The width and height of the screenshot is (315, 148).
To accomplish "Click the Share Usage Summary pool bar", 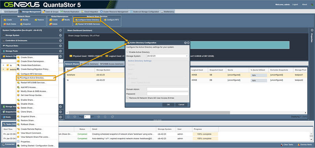I will (179, 45).
